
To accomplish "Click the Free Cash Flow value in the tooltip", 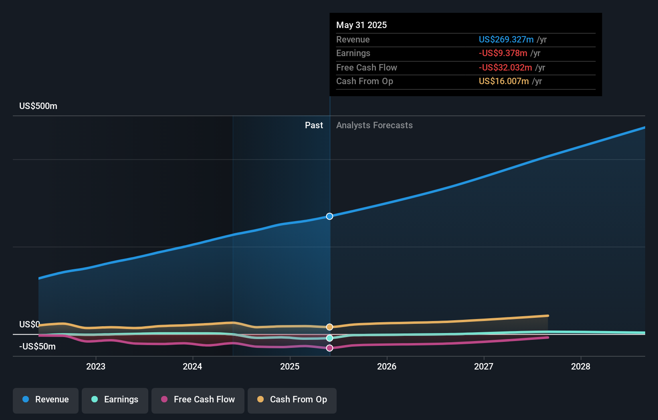I will (505, 67).
